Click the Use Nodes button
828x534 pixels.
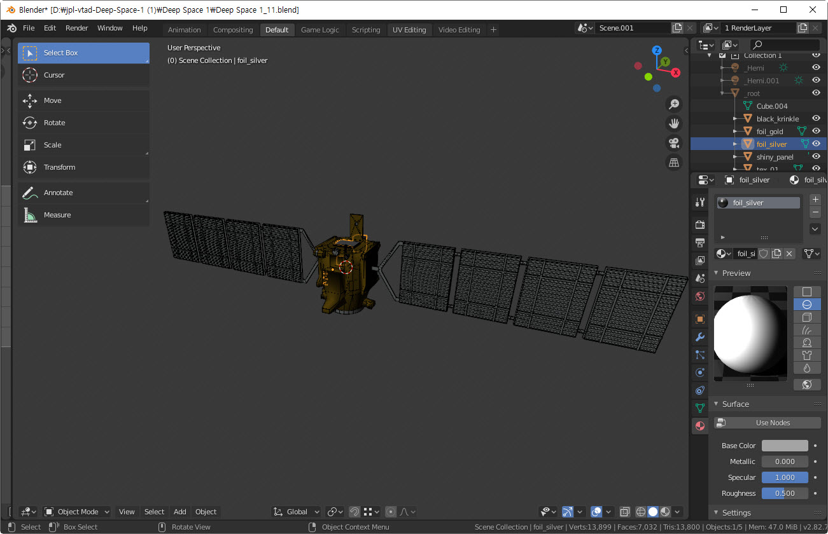click(x=768, y=423)
